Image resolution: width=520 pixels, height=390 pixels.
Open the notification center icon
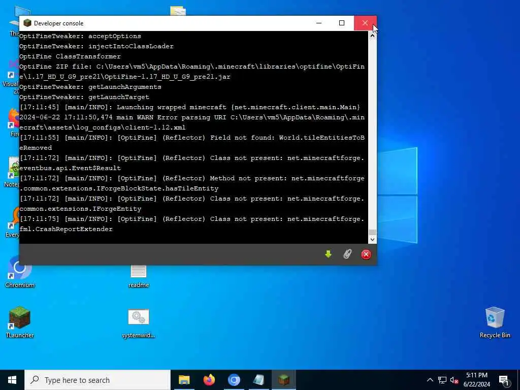click(x=504, y=380)
